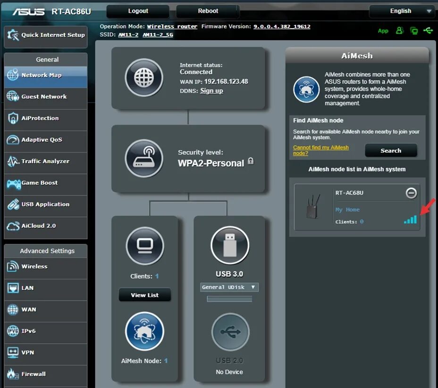Viewport: 438px width, 388px height.
Task: Click the WPA2-Personal security level text
Action: tap(211, 163)
